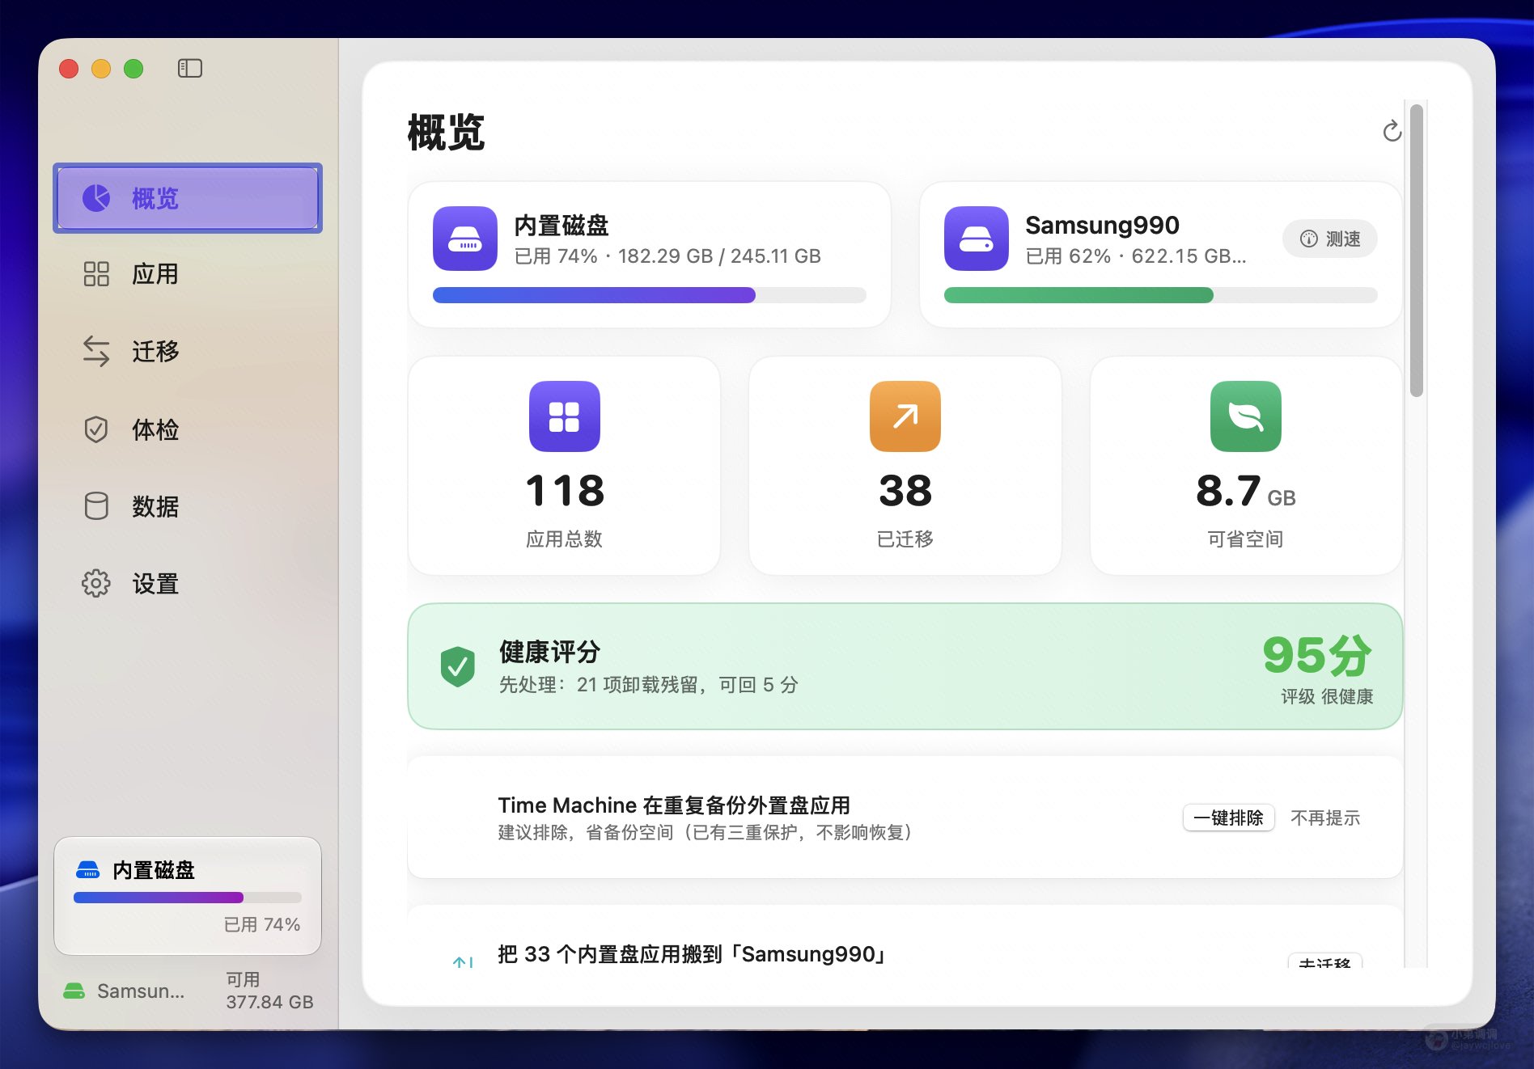This screenshot has height=1069, width=1534.
Task: Click the shield icon beside 体检
Action: pos(96,429)
